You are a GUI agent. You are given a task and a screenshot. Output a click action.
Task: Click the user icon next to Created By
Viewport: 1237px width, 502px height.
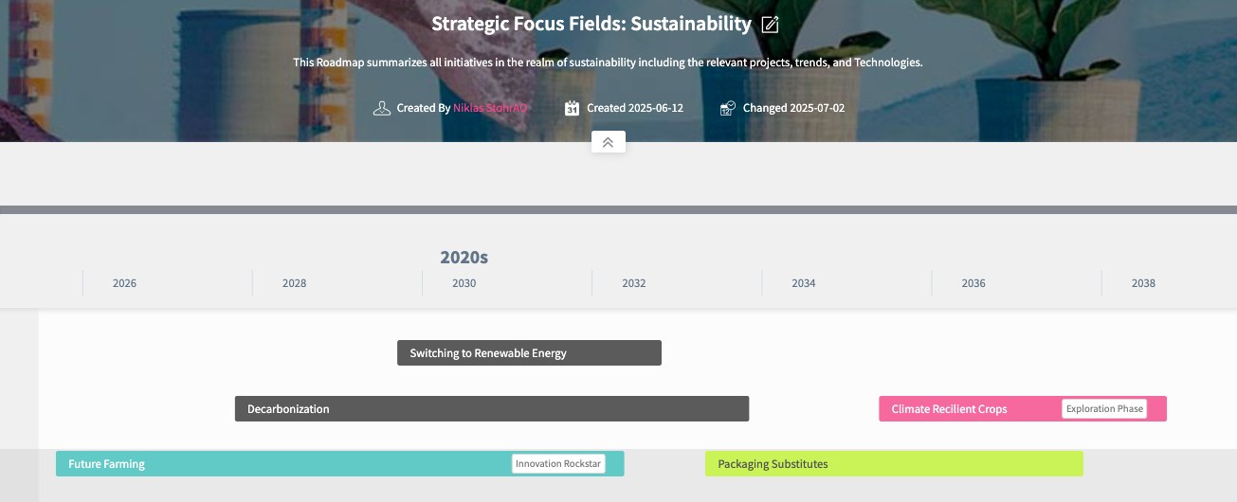pos(382,108)
